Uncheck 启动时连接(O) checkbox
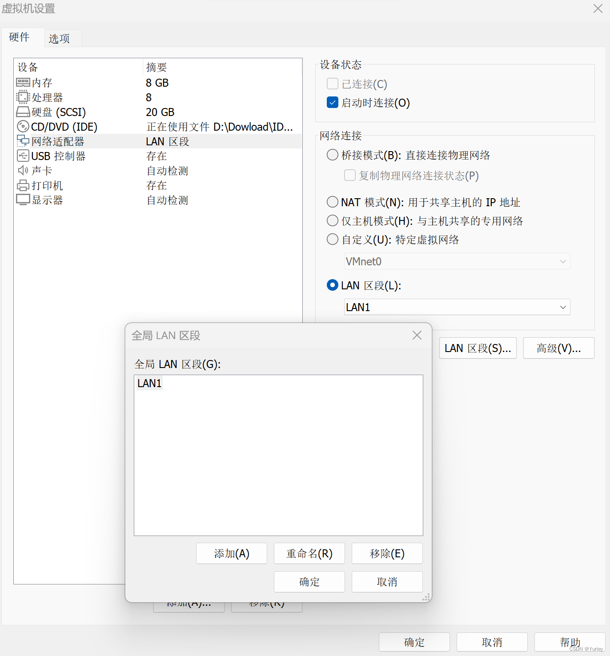Screen dimensions: 610x656 pos(333,103)
